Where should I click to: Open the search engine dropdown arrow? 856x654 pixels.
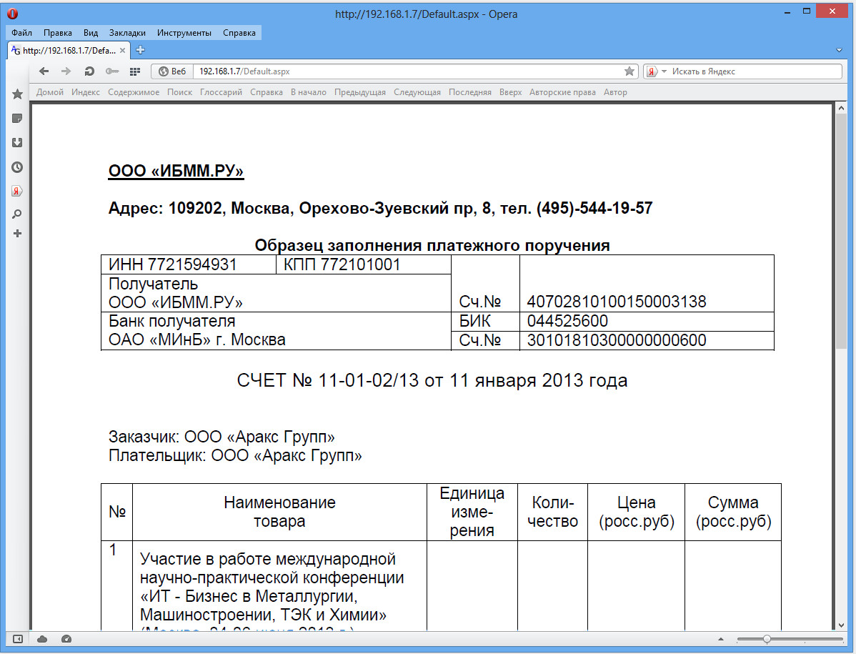click(x=664, y=71)
